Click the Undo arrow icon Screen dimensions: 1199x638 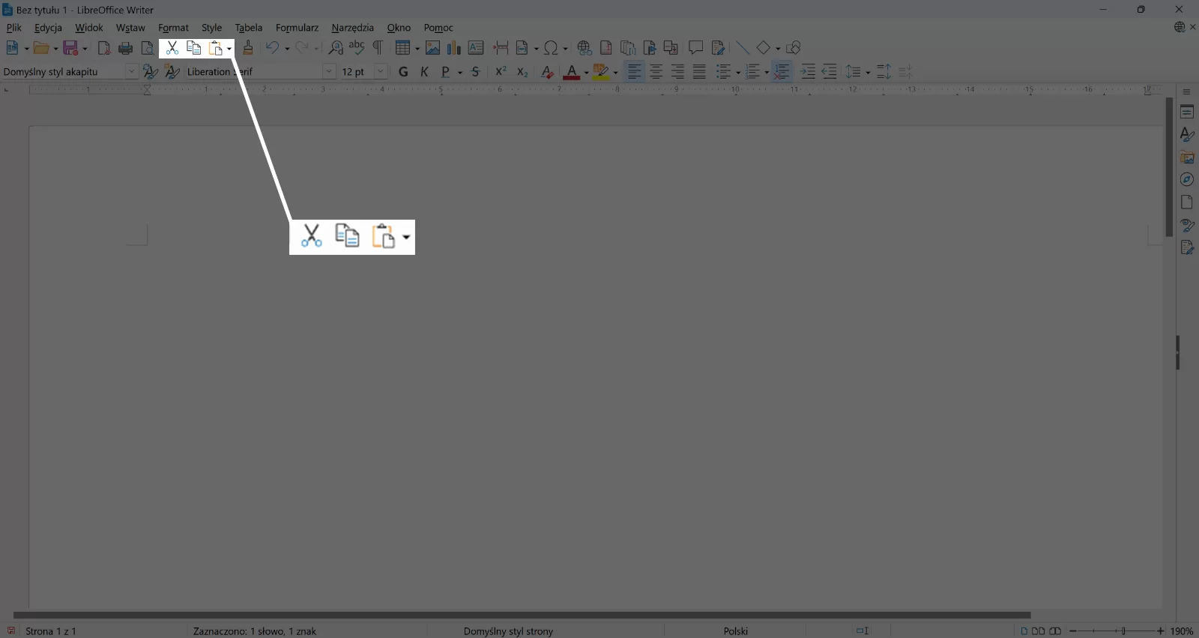(x=272, y=48)
